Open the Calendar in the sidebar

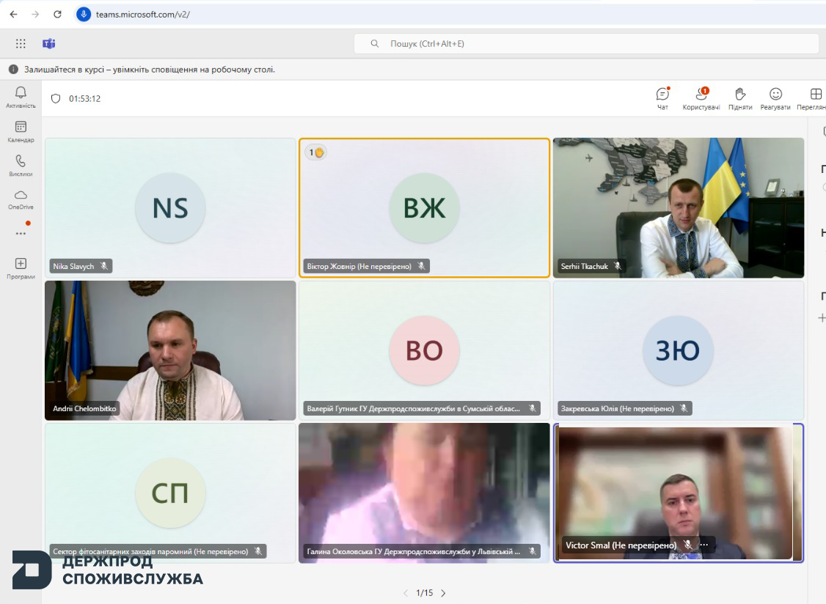[x=21, y=128]
